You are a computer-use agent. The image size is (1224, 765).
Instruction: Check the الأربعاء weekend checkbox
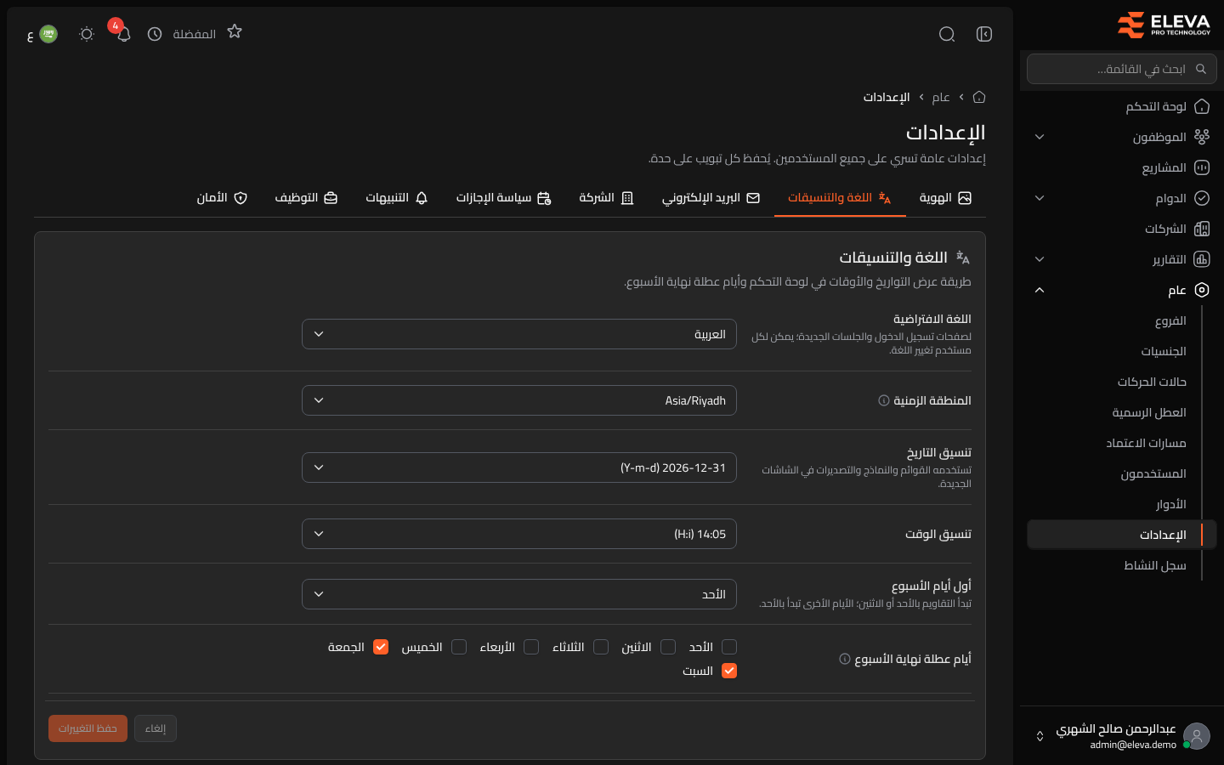pos(531,647)
